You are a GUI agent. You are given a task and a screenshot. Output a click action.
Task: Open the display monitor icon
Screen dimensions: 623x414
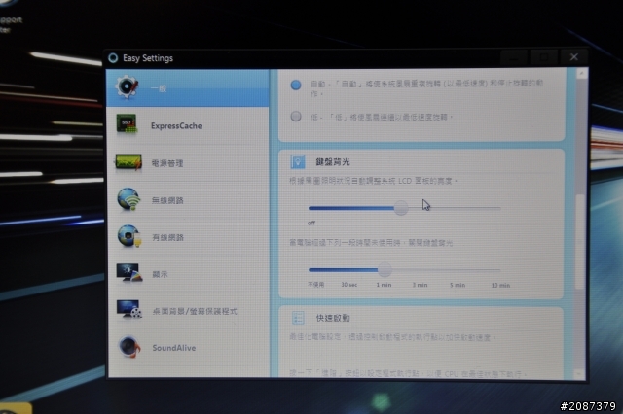pos(129,273)
